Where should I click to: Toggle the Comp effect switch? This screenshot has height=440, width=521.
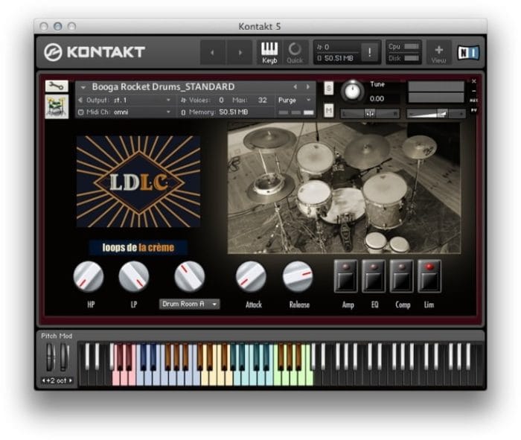(401, 275)
